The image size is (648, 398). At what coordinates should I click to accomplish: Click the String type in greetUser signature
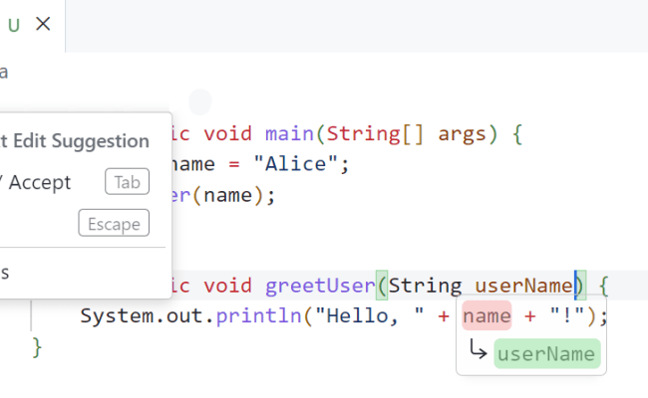click(425, 286)
